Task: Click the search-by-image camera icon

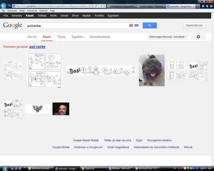Action: [x=131, y=25]
